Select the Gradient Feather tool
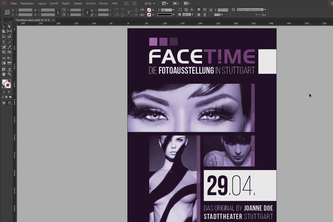333x222 pixels. tap(9, 63)
